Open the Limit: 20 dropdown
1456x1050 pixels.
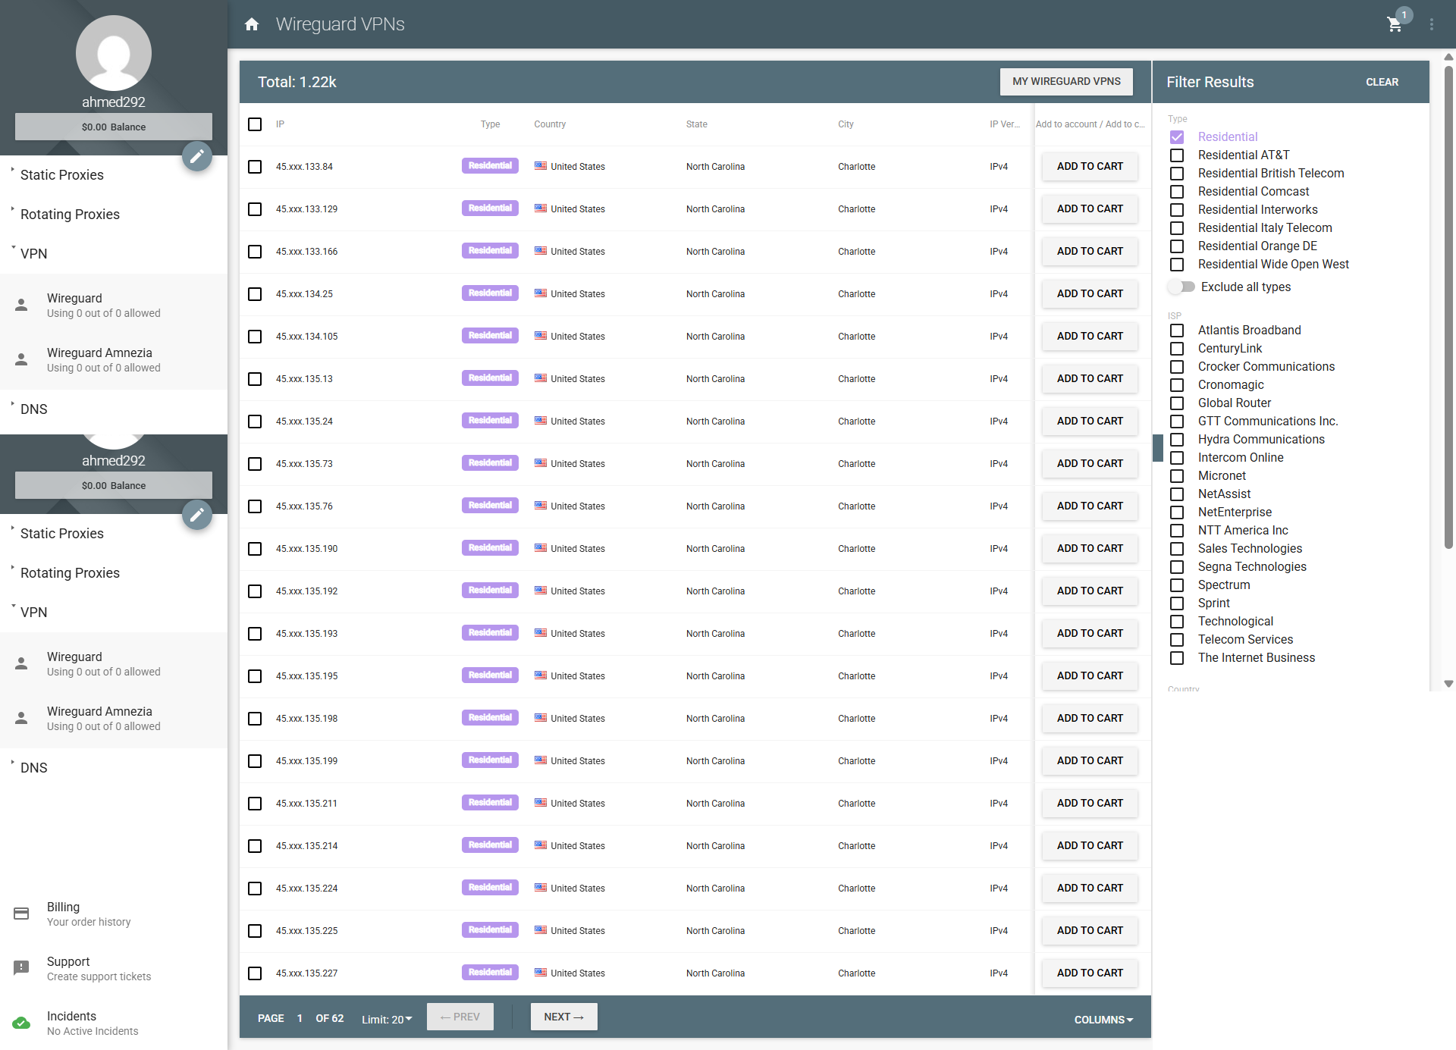pyautogui.click(x=387, y=1019)
